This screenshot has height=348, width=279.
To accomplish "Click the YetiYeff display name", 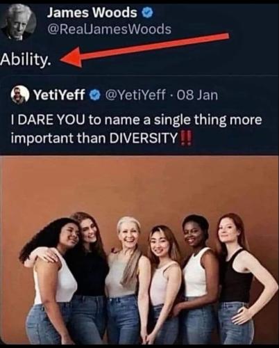I will click(x=60, y=95).
